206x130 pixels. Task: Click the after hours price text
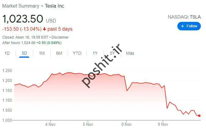point(19,43)
